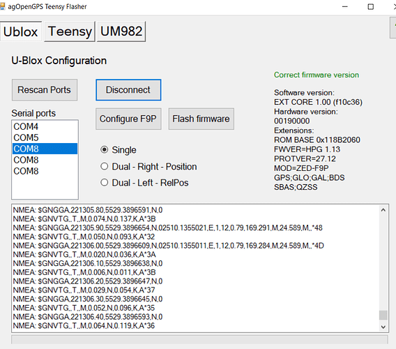Image resolution: width=396 pixels, height=349 pixels.
Task: Click the 'MOD=ZED-F9P' text
Action: click(301, 168)
